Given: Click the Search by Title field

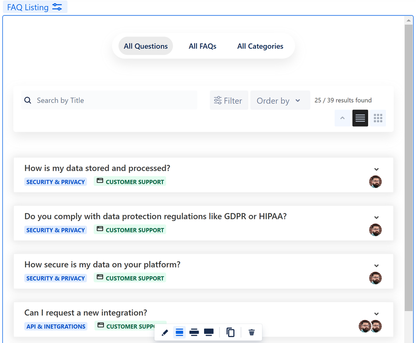Looking at the screenshot, I should coord(109,100).
